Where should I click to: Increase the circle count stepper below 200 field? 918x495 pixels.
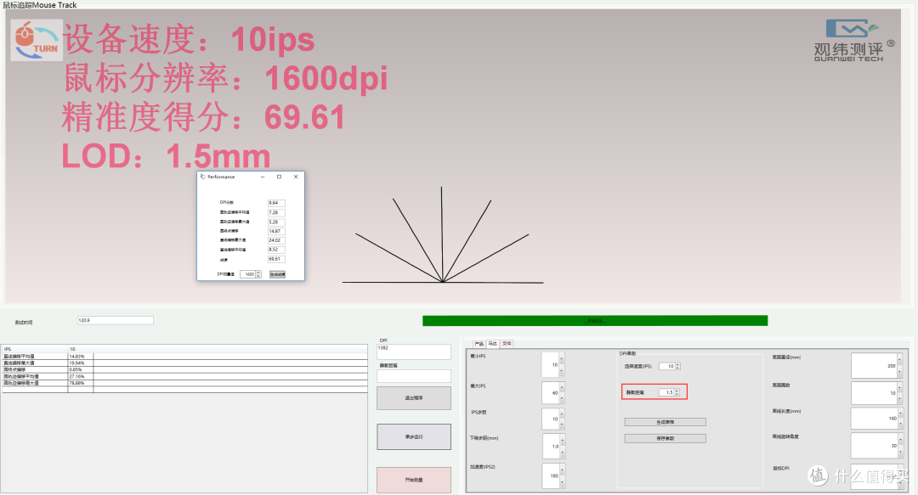[900, 387]
